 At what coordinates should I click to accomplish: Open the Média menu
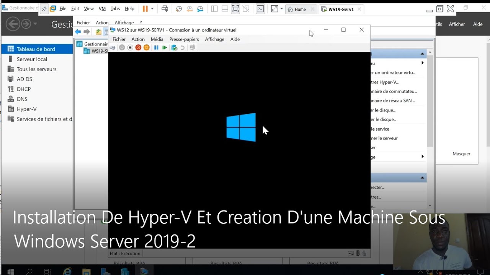(x=157, y=39)
